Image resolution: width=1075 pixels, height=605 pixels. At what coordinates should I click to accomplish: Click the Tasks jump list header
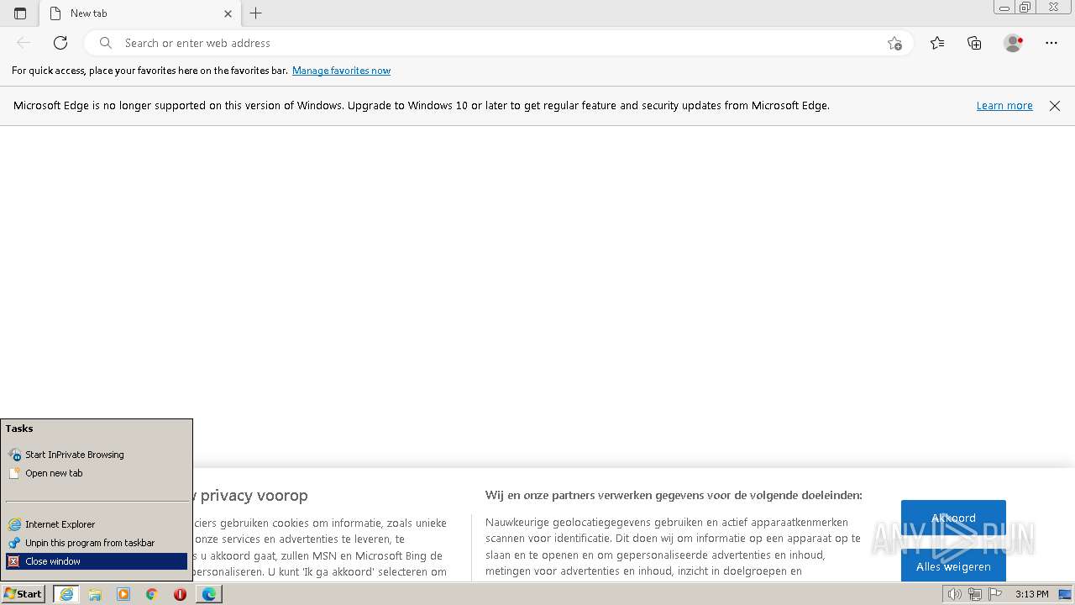[x=19, y=429]
